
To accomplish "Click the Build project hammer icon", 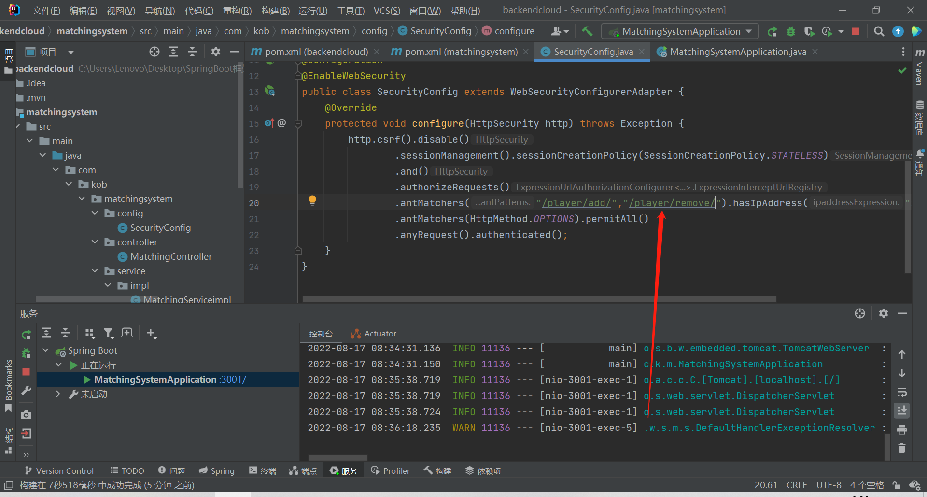I will 587,31.
